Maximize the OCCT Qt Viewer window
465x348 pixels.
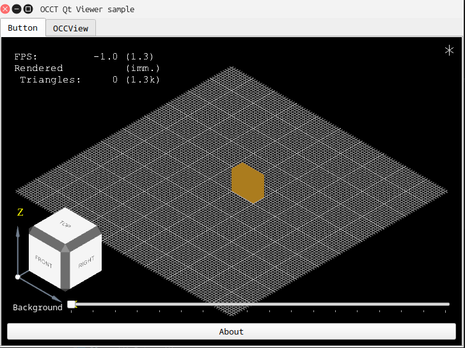point(28,9)
